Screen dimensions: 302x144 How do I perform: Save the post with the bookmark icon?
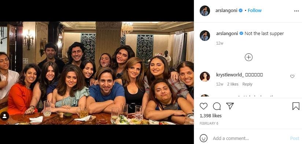coord(296,106)
